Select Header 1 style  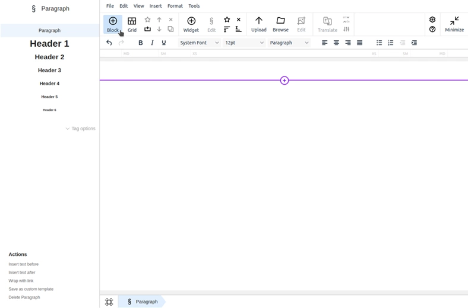pyautogui.click(x=49, y=44)
